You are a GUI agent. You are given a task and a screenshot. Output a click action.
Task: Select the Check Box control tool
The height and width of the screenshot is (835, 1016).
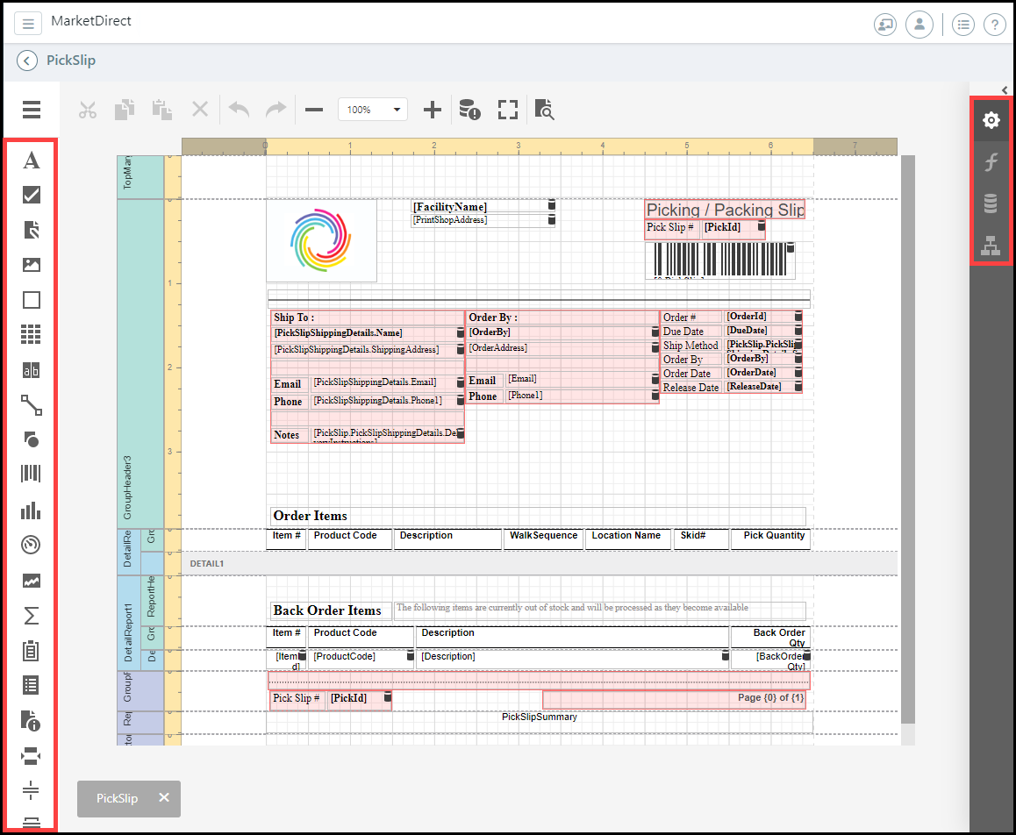32,195
